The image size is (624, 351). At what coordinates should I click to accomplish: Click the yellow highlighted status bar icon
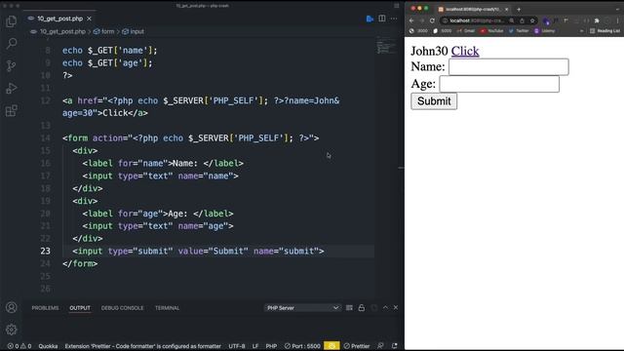(331, 346)
